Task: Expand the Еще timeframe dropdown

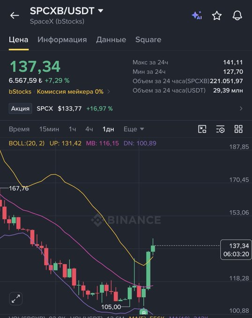Action: (x=133, y=129)
